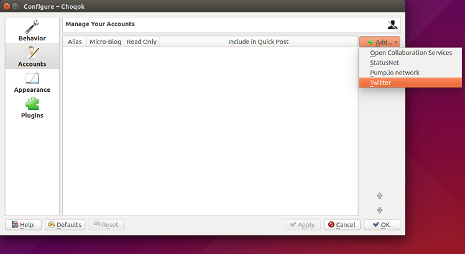Cancel the Configure dialog
This screenshot has width=465, height=254.
click(343, 225)
